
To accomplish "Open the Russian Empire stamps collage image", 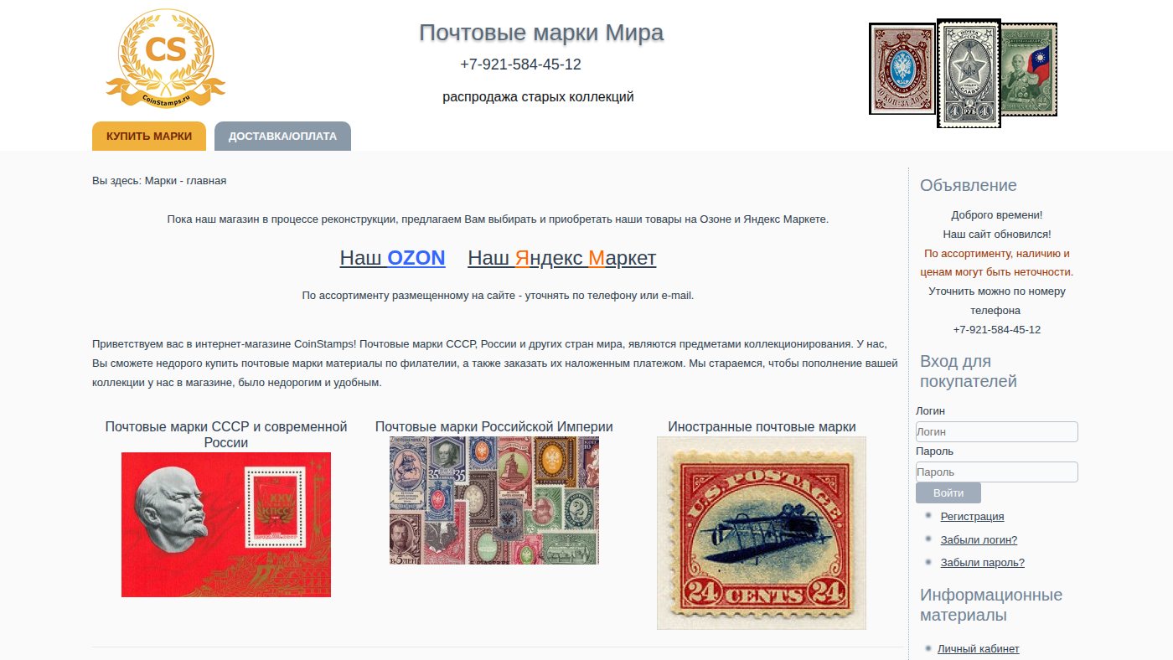I will pos(494,500).
